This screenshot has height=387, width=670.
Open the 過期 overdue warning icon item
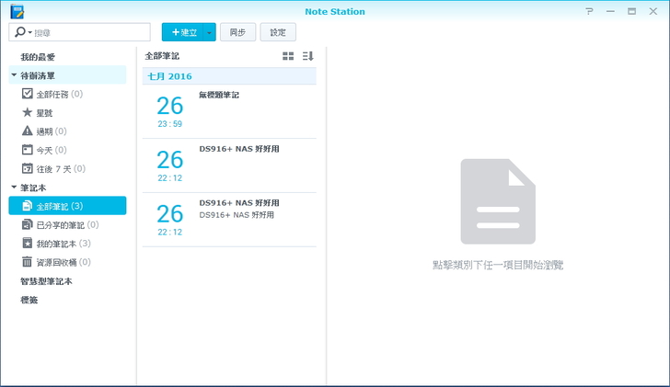28,131
